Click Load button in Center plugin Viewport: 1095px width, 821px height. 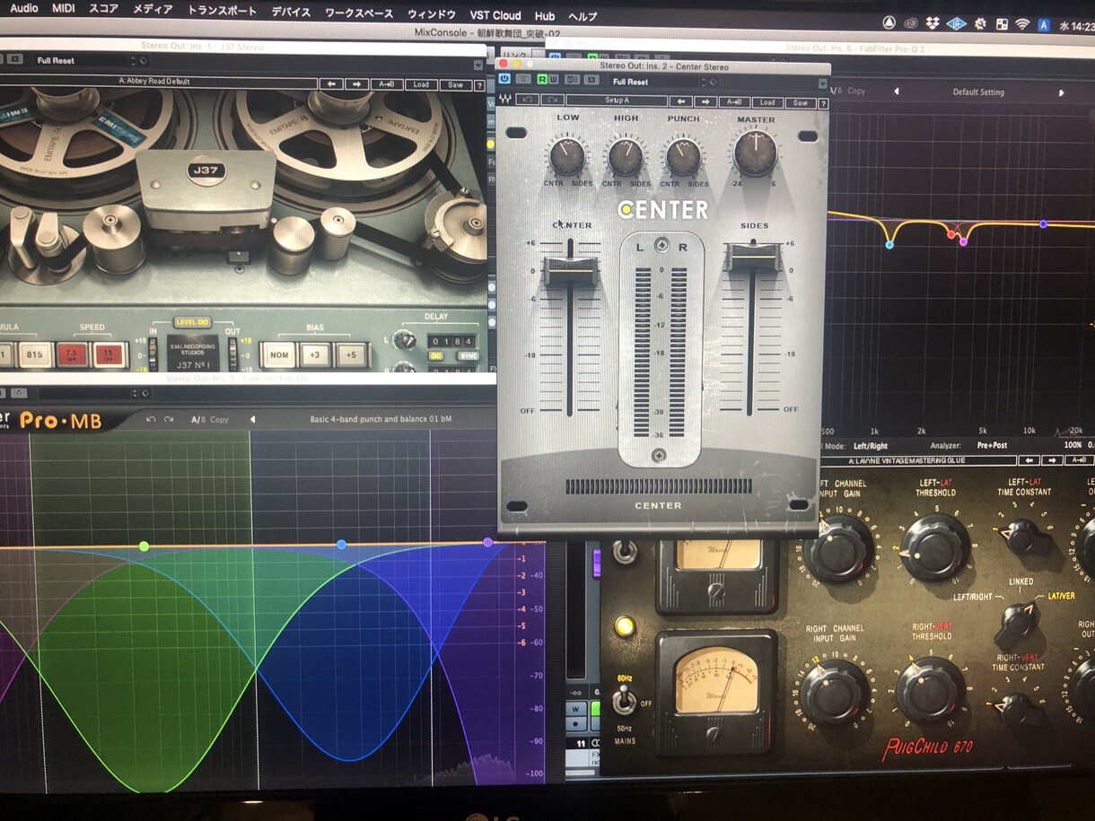click(x=767, y=102)
